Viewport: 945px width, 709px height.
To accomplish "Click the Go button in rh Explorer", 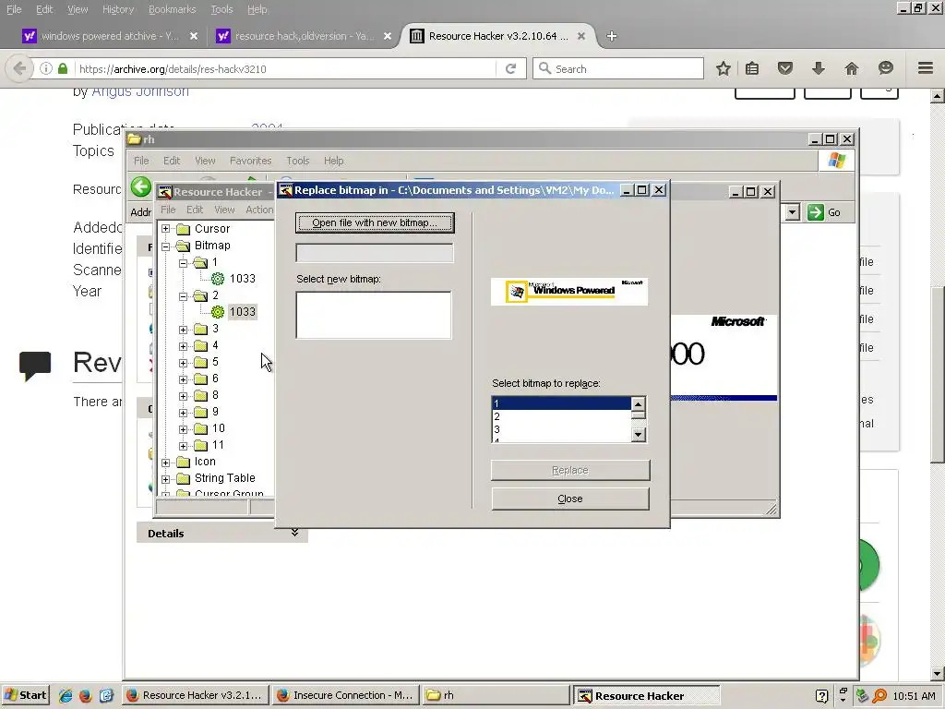I will [x=824, y=212].
